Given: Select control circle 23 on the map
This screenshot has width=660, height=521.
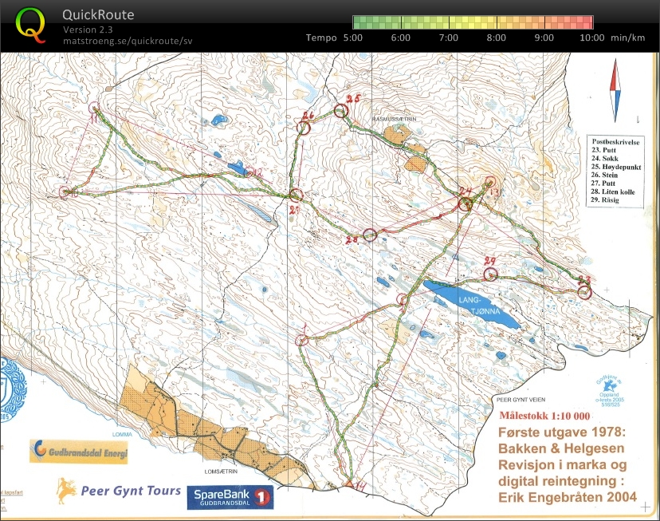Looking at the screenshot, I should click(584, 292).
